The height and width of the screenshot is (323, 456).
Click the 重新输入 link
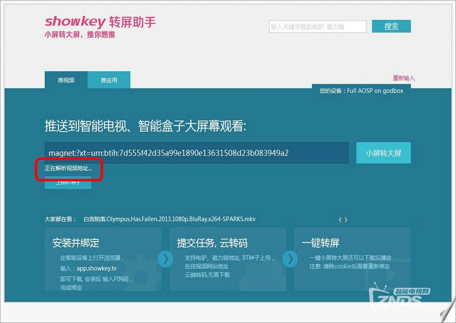(403, 78)
